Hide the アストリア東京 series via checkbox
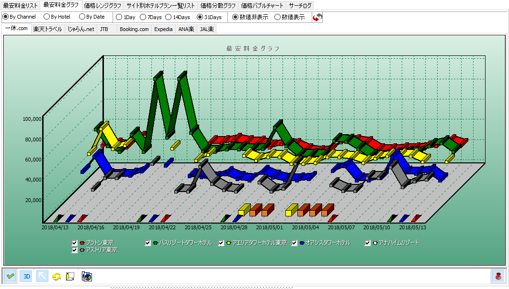This screenshot has height=289, width=509. click(74, 250)
